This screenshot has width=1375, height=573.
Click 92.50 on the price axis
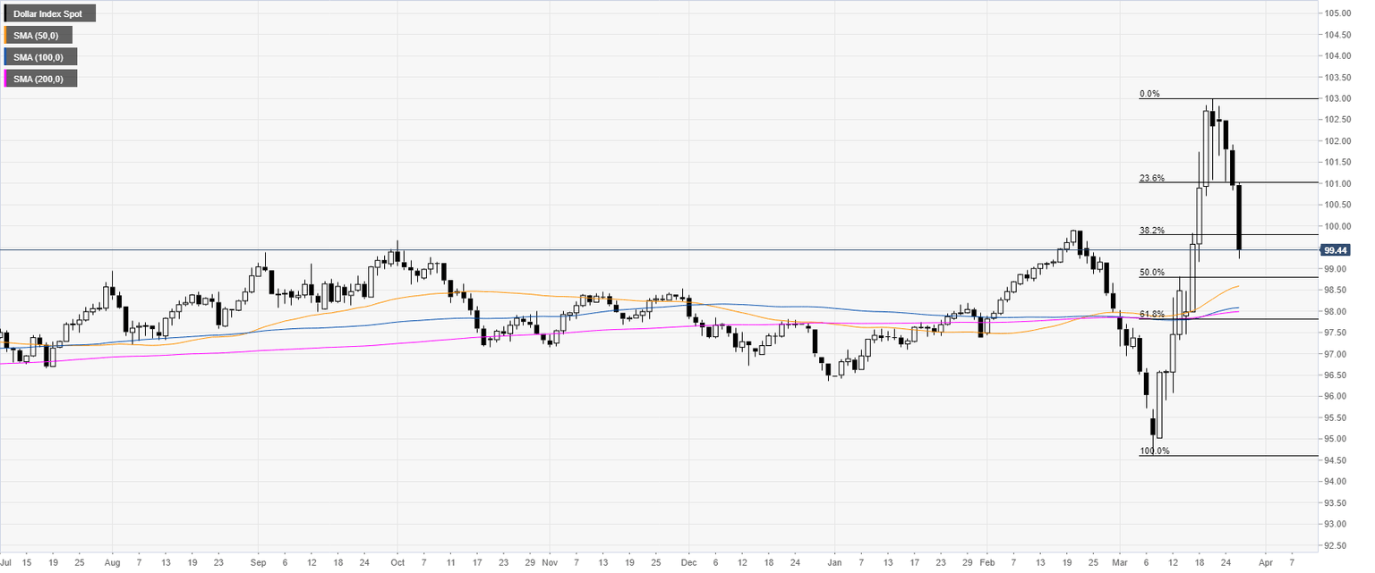click(x=1337, y=545)
